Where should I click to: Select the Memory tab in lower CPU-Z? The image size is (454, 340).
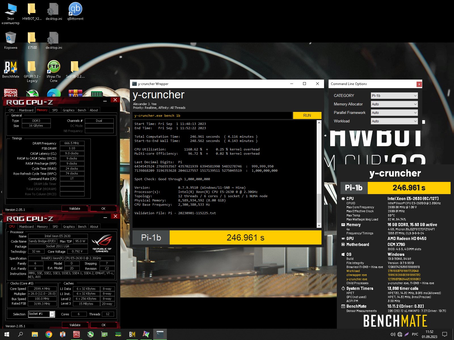(42, 227)
